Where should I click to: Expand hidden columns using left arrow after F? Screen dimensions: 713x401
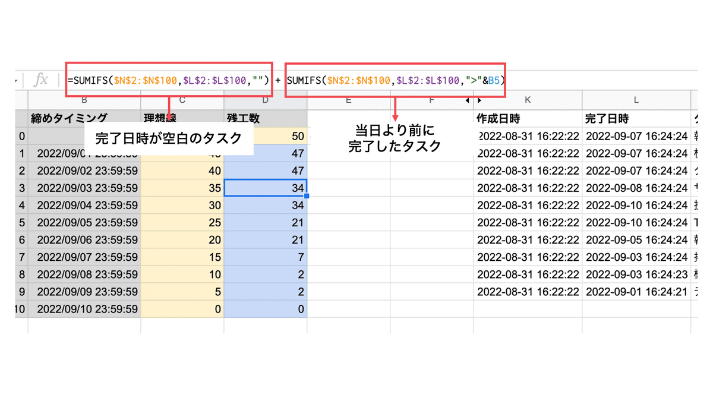(461, 100)
